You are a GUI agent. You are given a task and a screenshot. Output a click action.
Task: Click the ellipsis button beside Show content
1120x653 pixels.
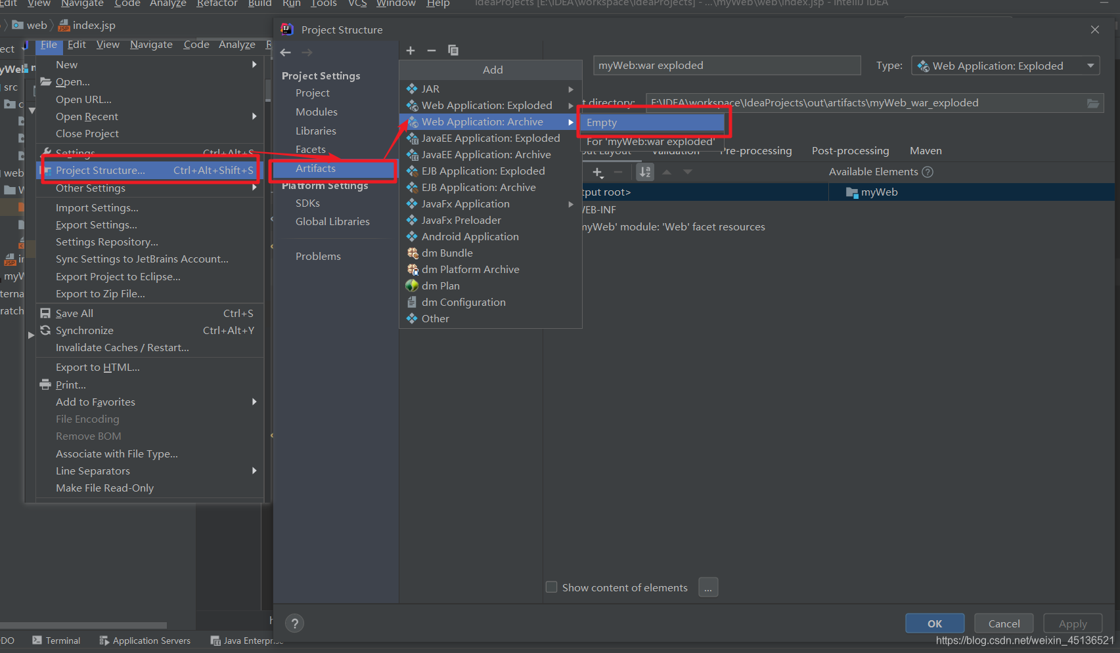708,587
